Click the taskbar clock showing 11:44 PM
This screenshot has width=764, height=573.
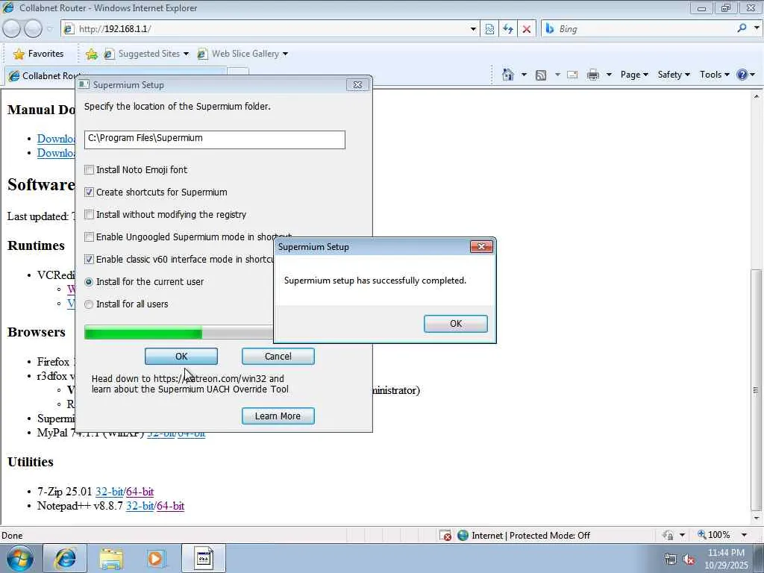(726, 559)
